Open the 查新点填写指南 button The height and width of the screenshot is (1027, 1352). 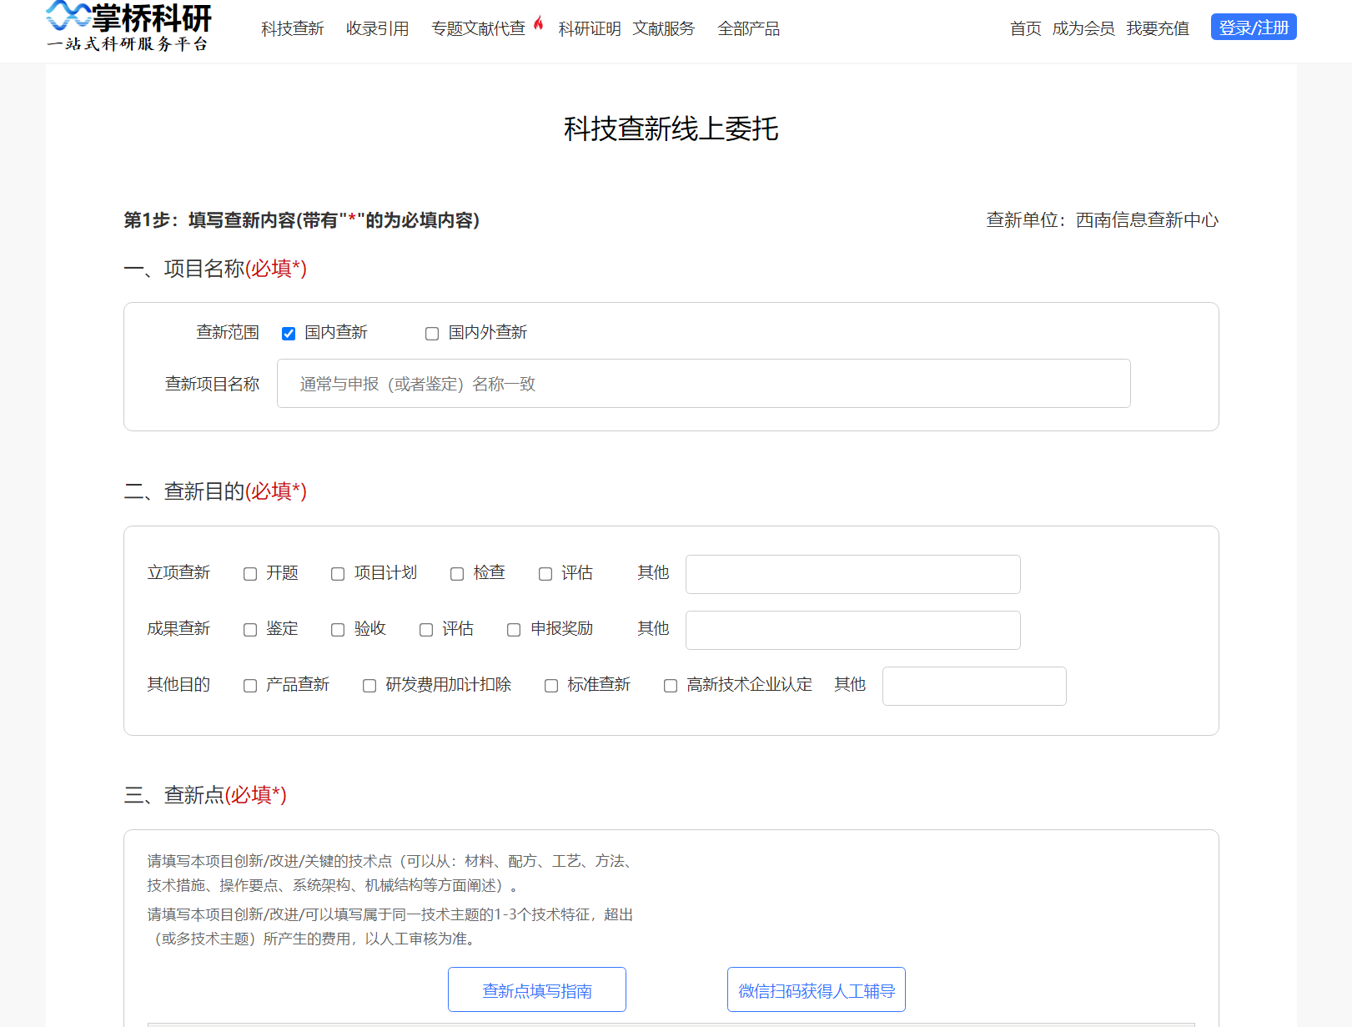pyautogui.click(x=537, y=989)
